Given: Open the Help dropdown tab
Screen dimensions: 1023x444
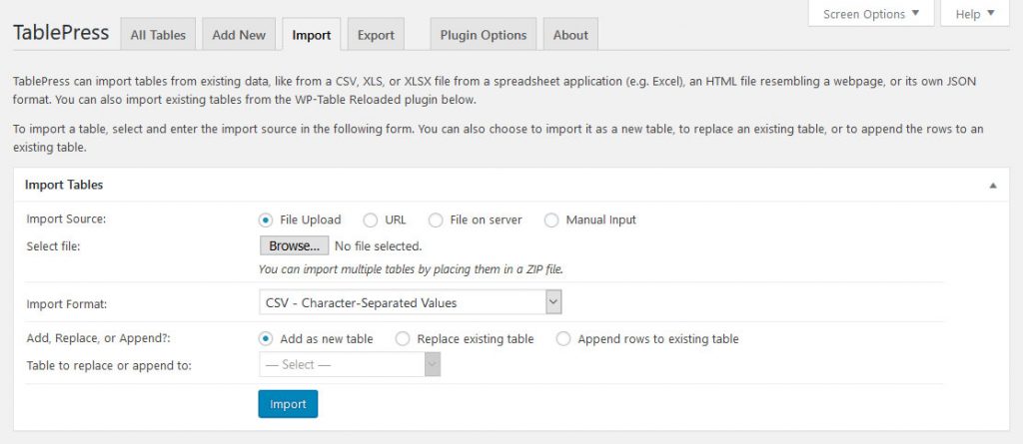Looking at the screenshot, I should (x=975, y=14).
